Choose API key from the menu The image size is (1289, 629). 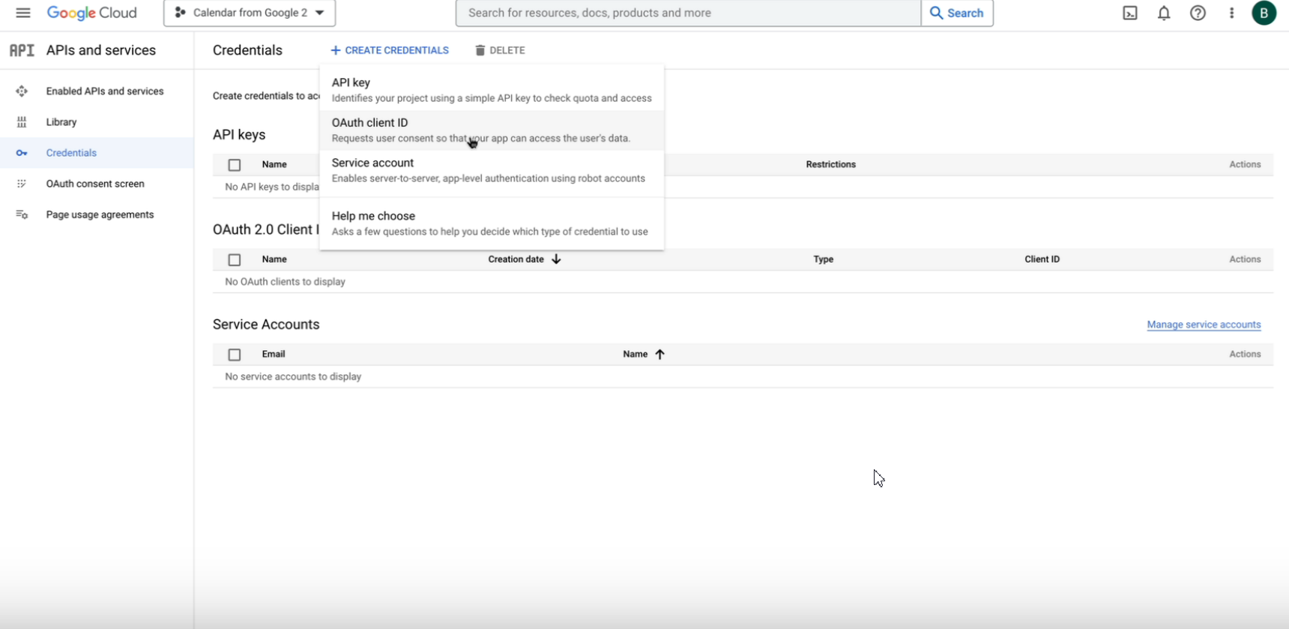tap(492, 90)
